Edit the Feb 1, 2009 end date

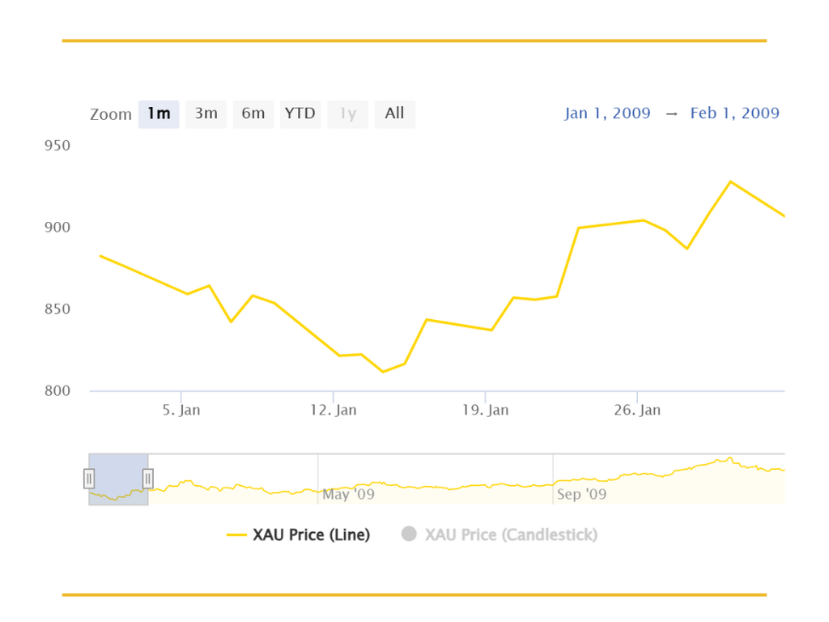[x=734, y=113]
